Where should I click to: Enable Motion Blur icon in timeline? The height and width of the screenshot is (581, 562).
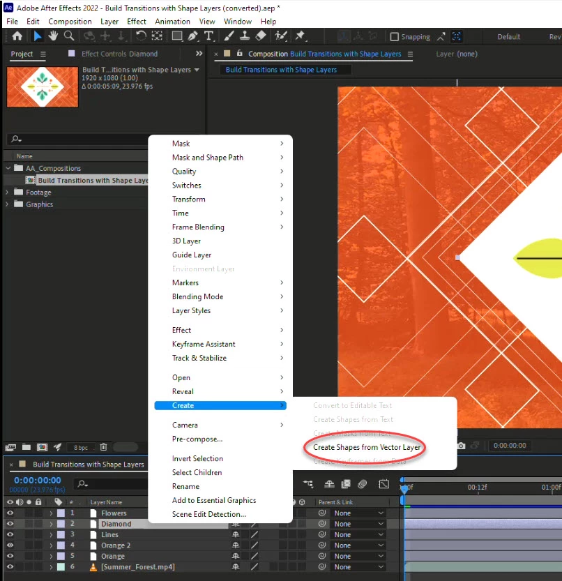click(x=363, y=484)
